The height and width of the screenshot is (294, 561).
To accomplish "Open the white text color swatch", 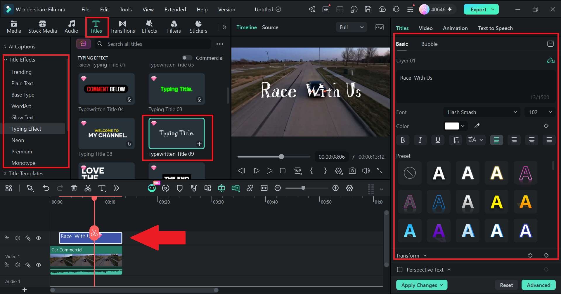I will [x=452, y=126].
